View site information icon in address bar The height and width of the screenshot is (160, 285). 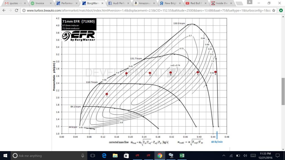pos(24,11)
